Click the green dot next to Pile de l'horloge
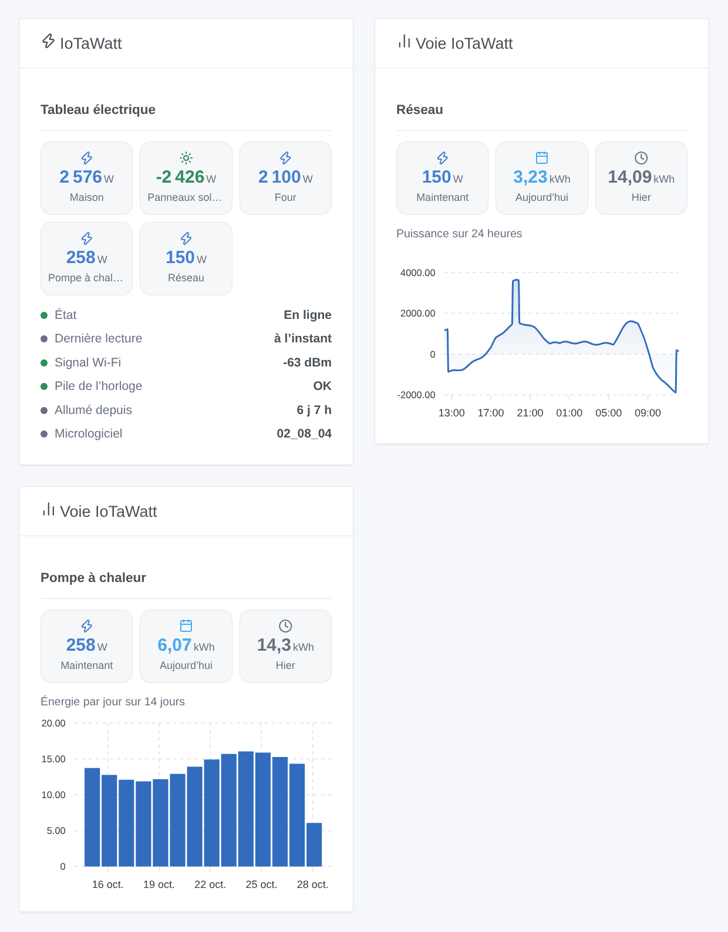The width and height of the screenshot is (728, 932). [x=44, y=386]
